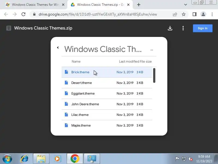Open the Control Panel taskbar window
Image resolution: width=218 pixels, height=164 pixels.
[92, 159]
